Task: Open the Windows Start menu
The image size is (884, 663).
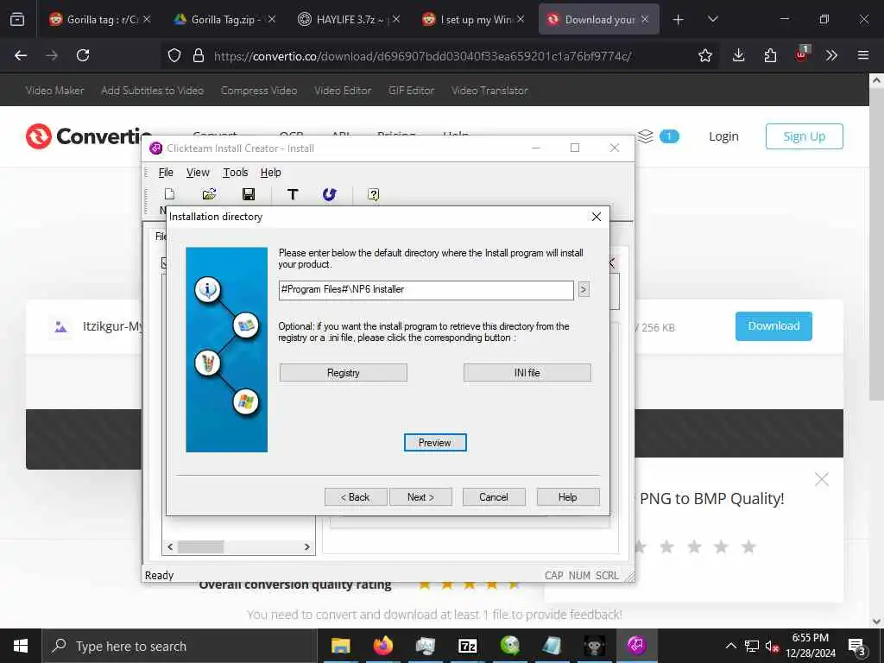Action: pos(21,646)
